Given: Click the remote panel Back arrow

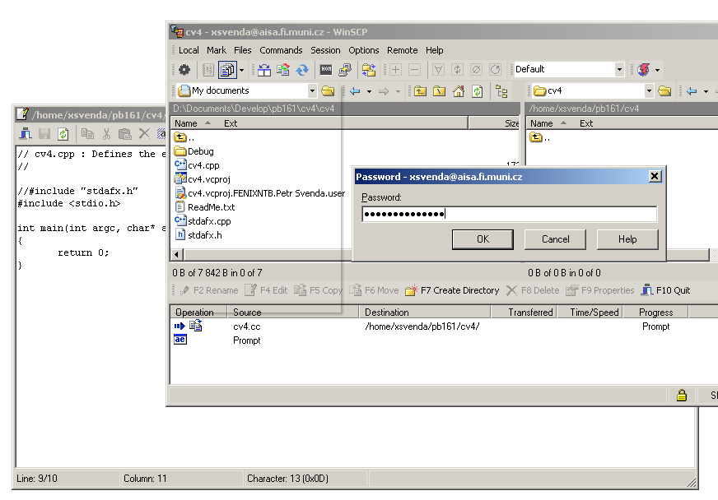Looking at the screenshot, I should pos(692,91).
